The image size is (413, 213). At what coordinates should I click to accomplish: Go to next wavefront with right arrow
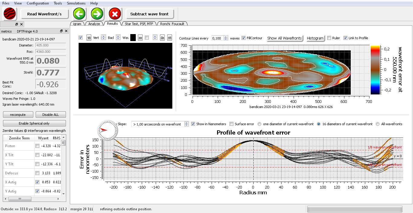(97, 14)
